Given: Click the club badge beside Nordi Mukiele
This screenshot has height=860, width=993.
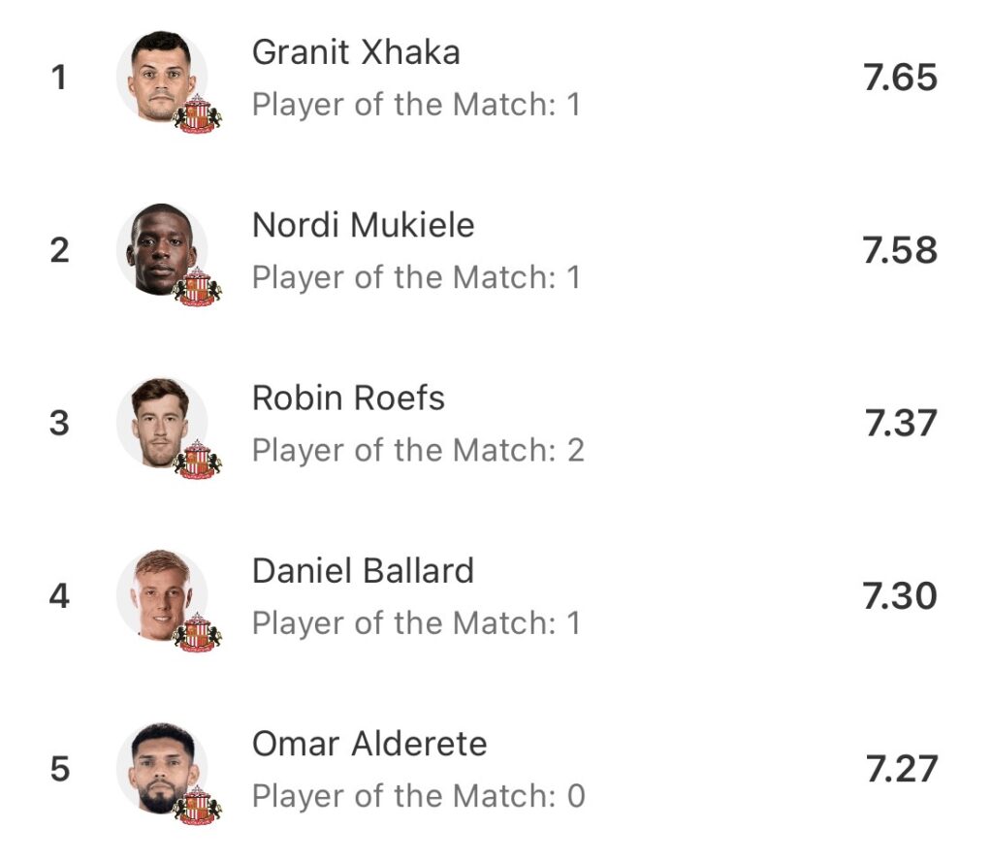Looking at the screenshot, I should coord(197,286).
